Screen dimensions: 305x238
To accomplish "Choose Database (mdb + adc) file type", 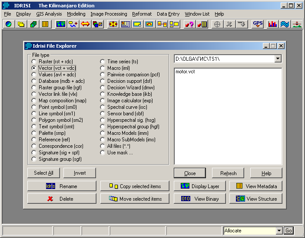I will (x=58, y=81).
